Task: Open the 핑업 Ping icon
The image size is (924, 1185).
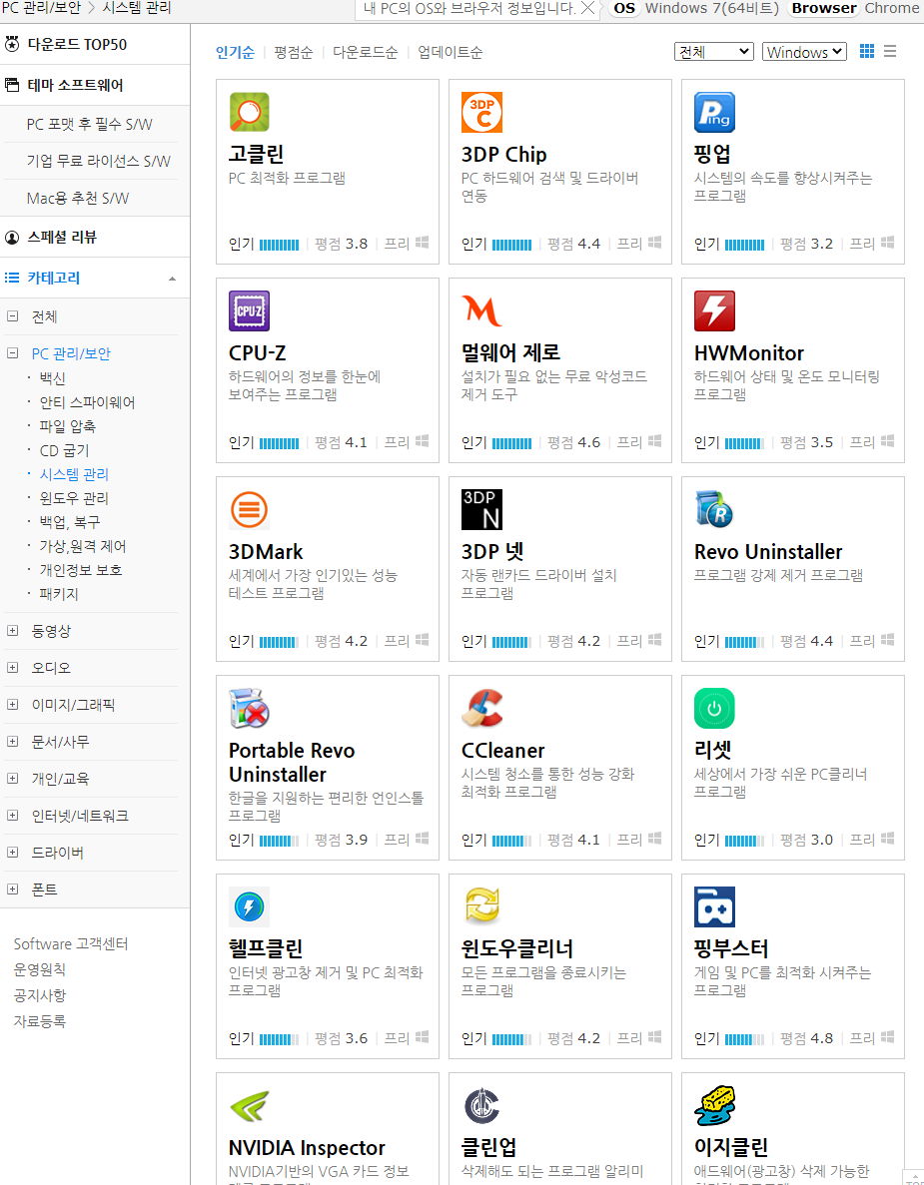Action: click(x=714, y=112)
